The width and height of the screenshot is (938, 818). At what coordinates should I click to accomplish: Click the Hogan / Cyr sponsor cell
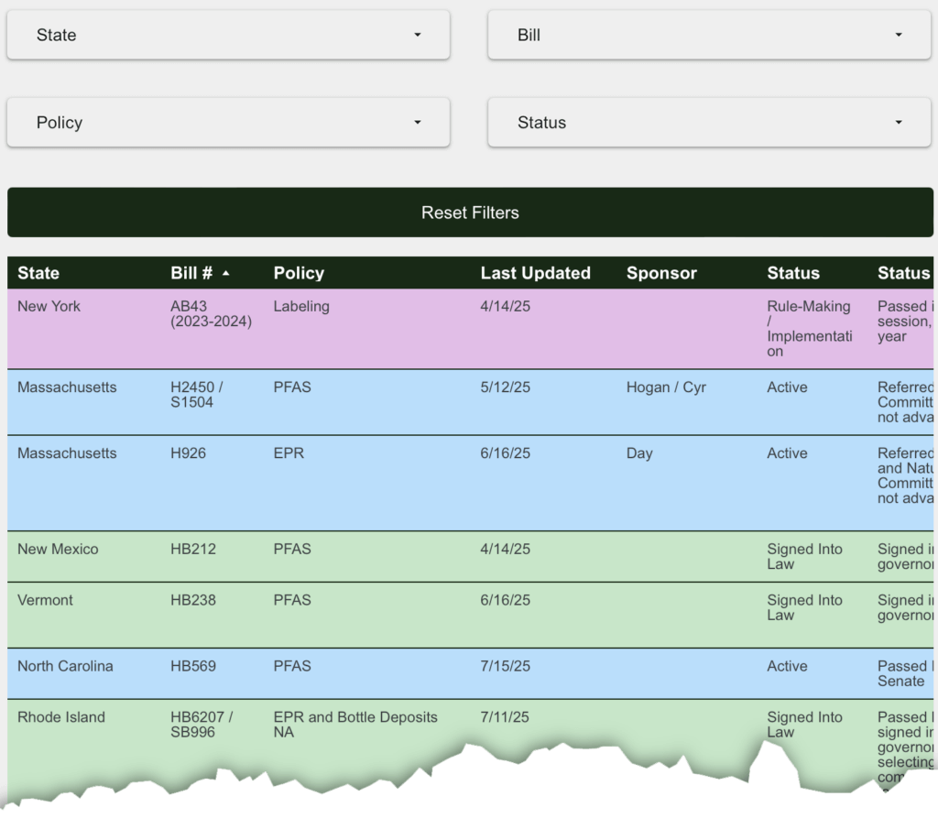(666, 387)
